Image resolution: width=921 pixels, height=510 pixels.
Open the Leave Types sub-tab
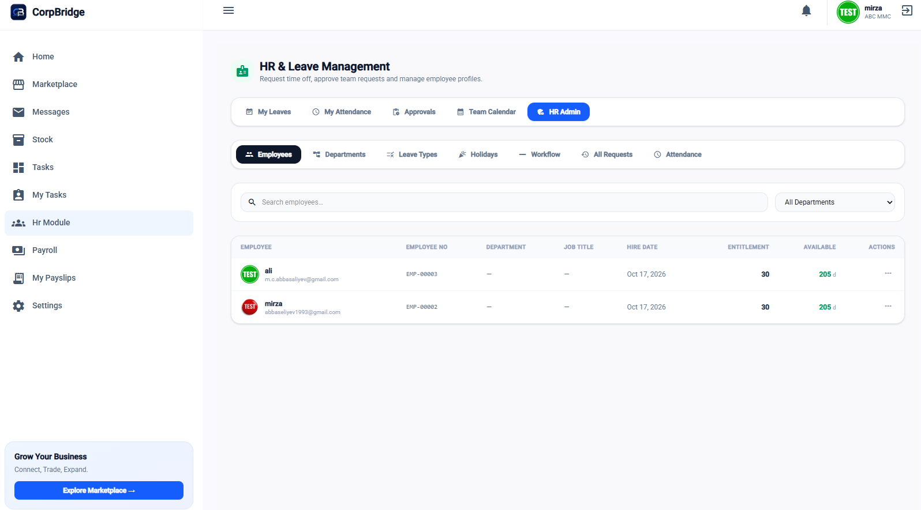click(412, 154)
